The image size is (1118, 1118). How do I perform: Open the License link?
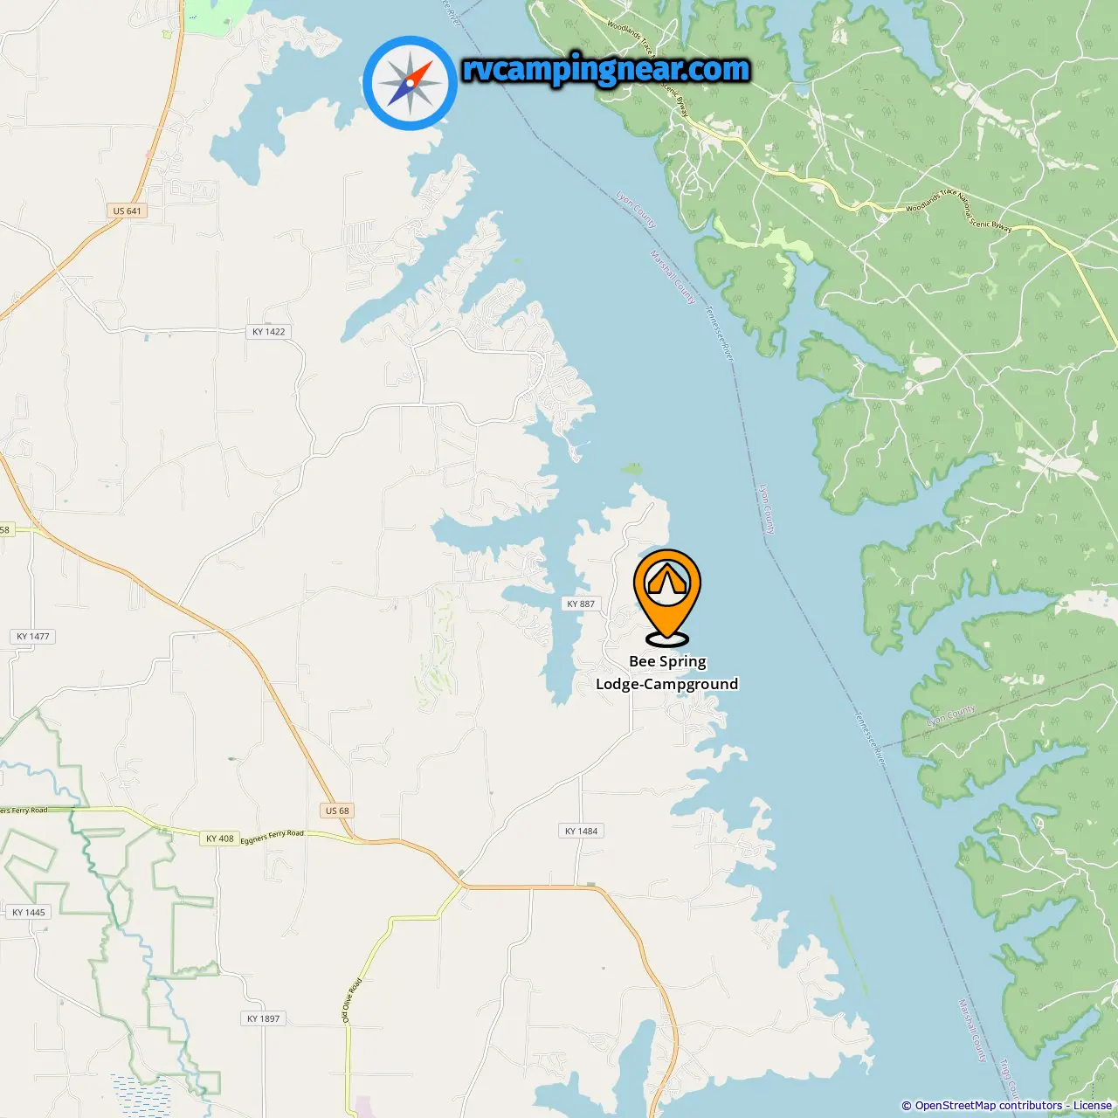click(1093, 1106)
